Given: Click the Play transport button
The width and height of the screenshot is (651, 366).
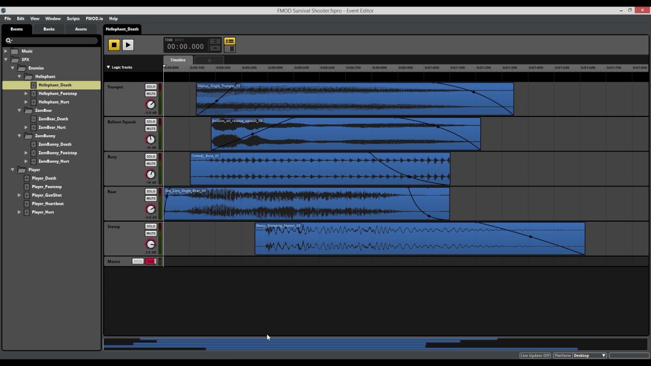Looking at the screenshot, I should coord(128,45).
